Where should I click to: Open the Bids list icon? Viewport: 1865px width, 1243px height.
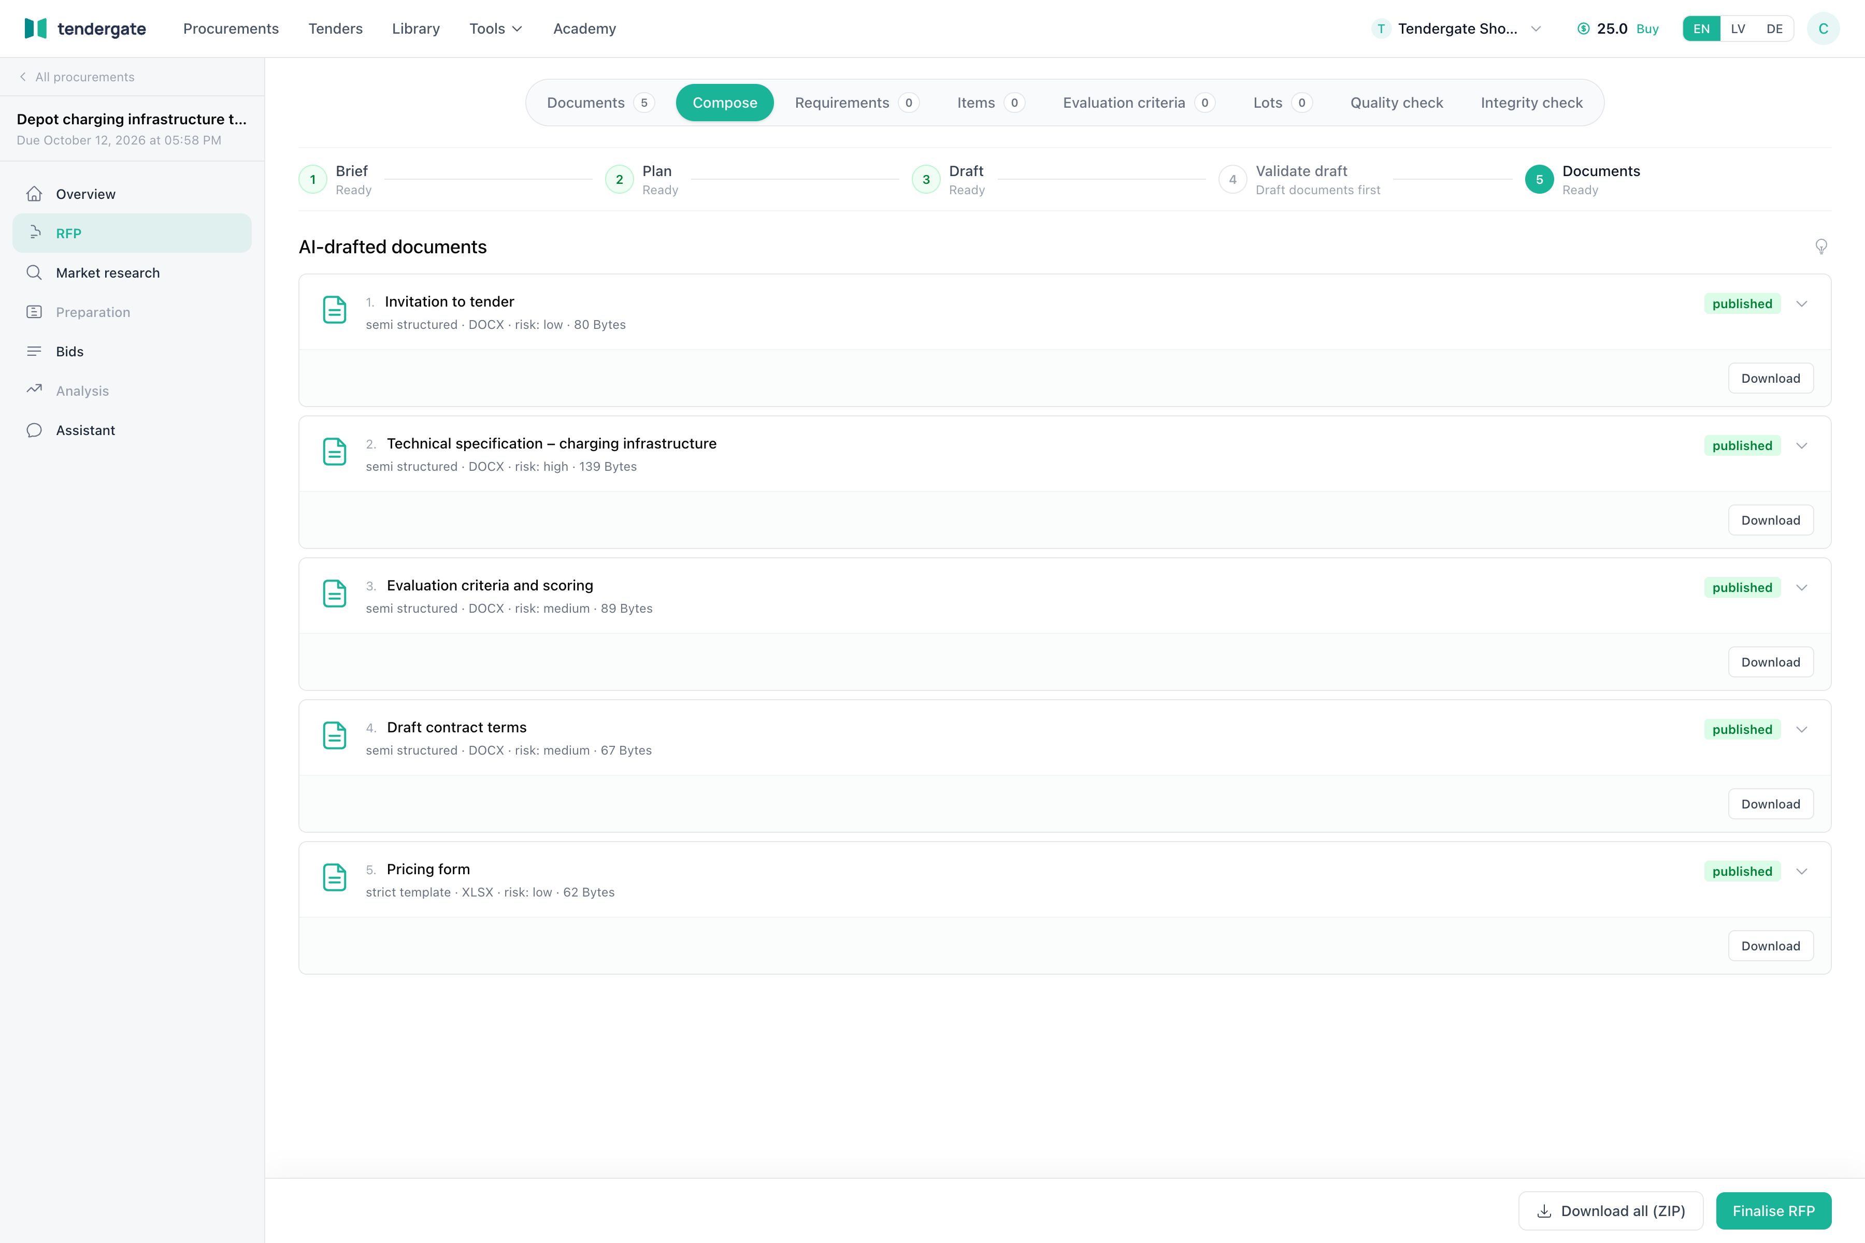click(34, 351)
